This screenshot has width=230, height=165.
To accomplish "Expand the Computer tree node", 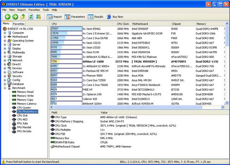I will (5, 33).
